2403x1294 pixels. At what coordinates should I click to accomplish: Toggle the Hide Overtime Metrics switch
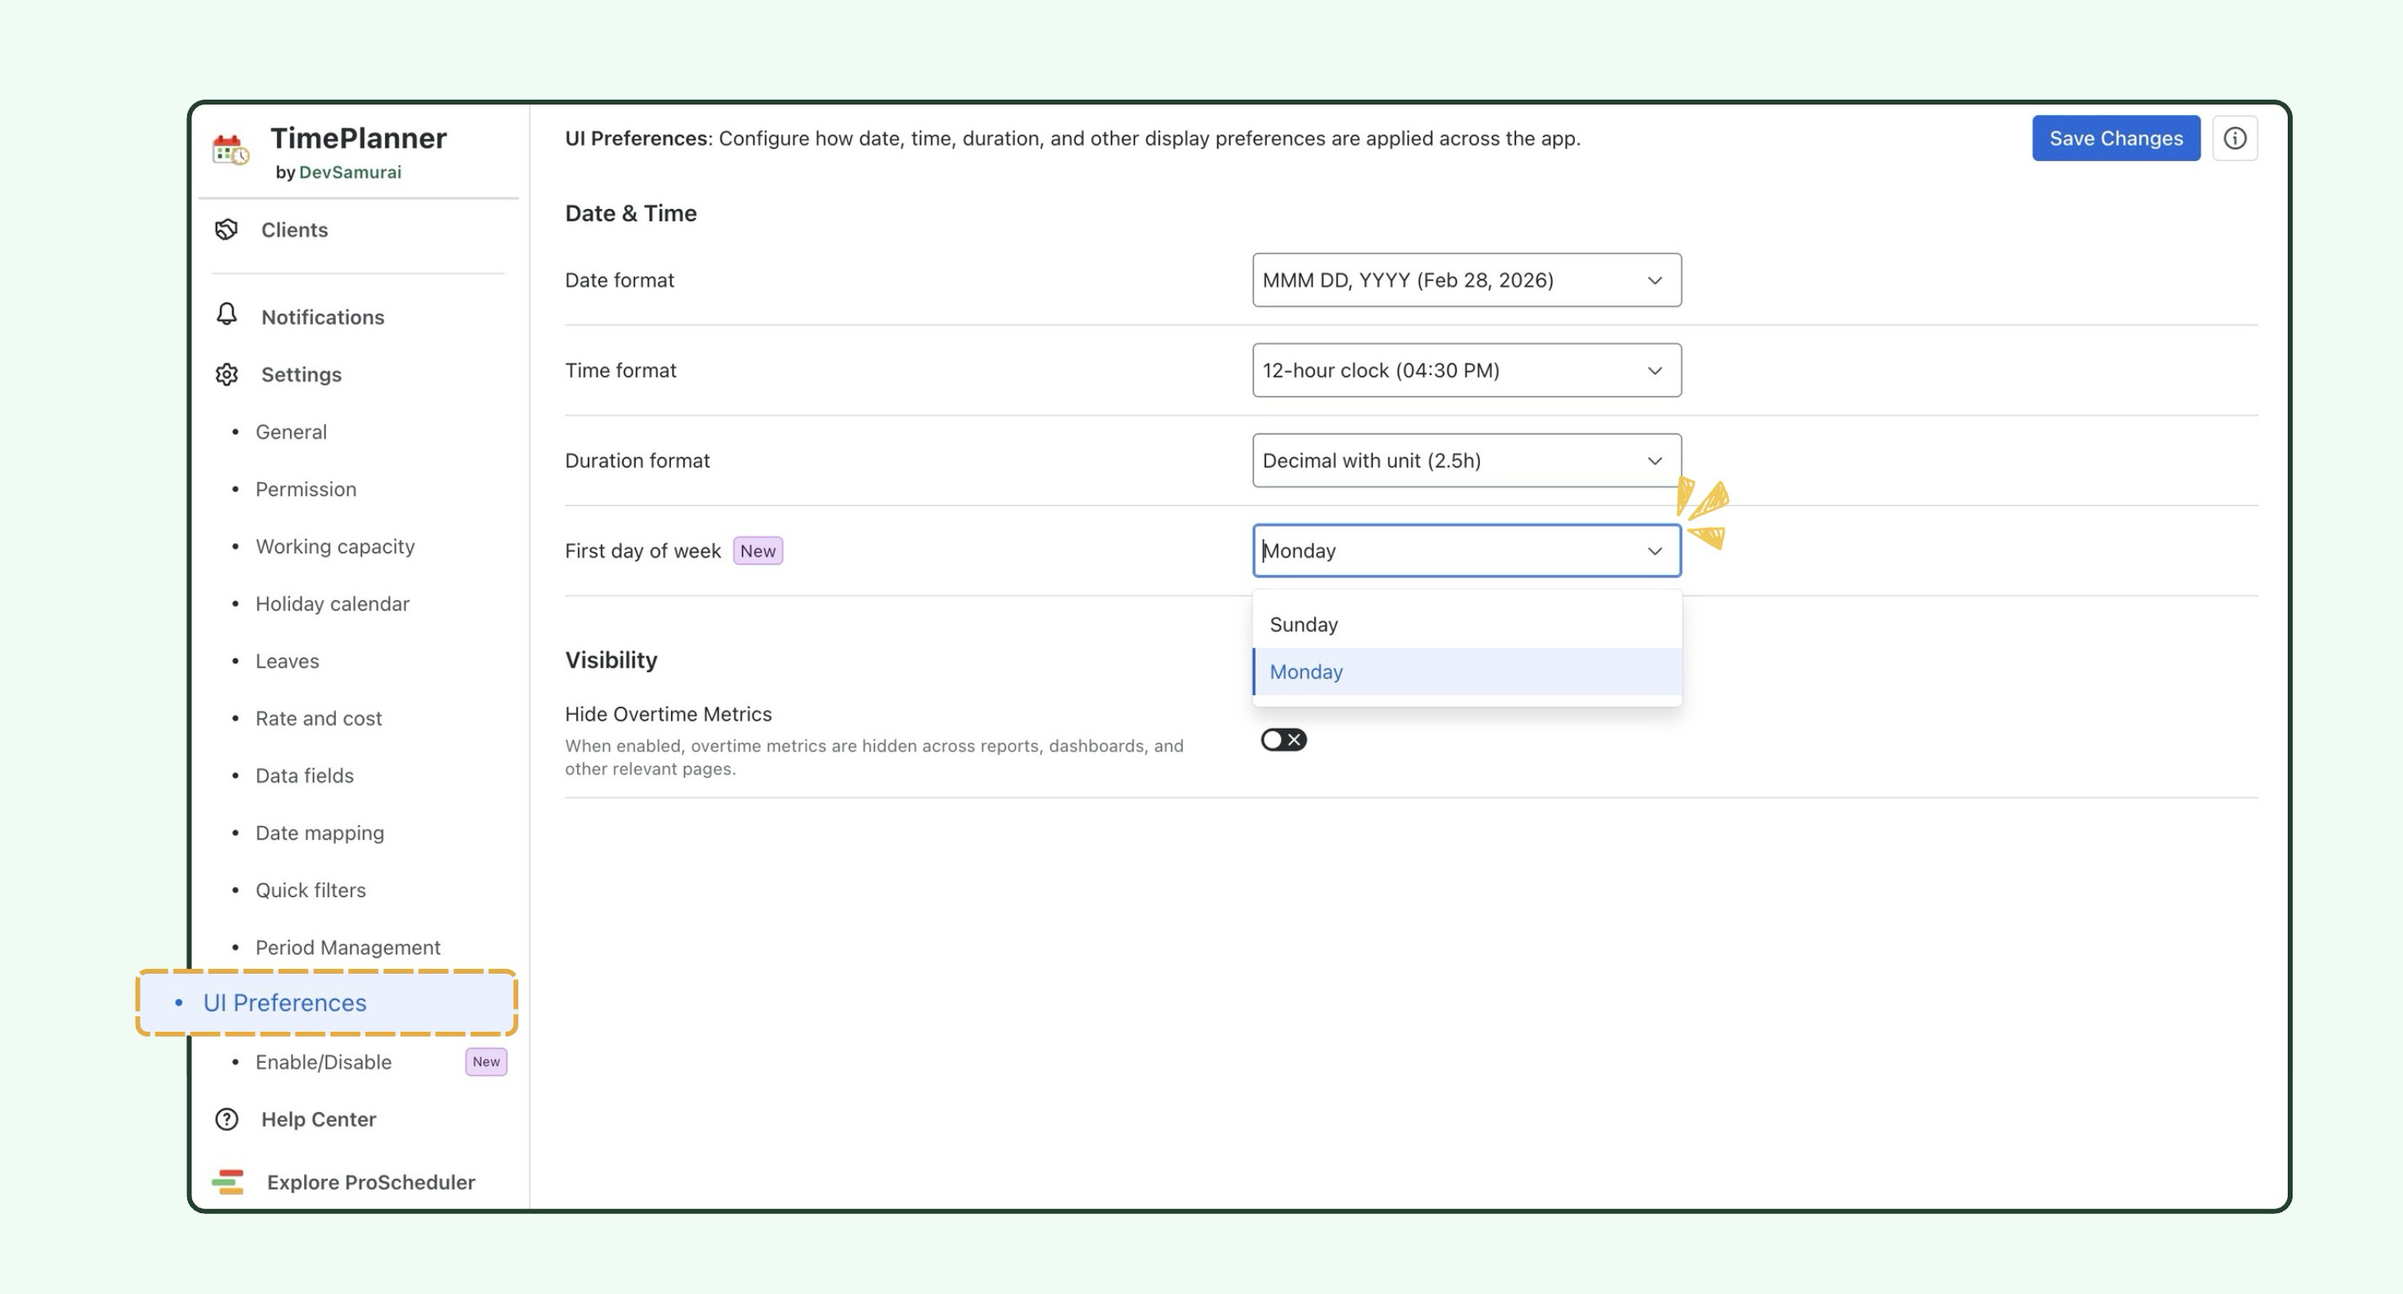pyautogui.click(x=1283, y=739)
